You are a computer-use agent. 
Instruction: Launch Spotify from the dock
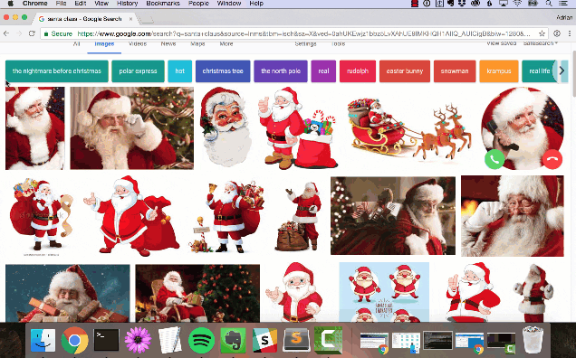pyautogui.click(x=201, y=340)
